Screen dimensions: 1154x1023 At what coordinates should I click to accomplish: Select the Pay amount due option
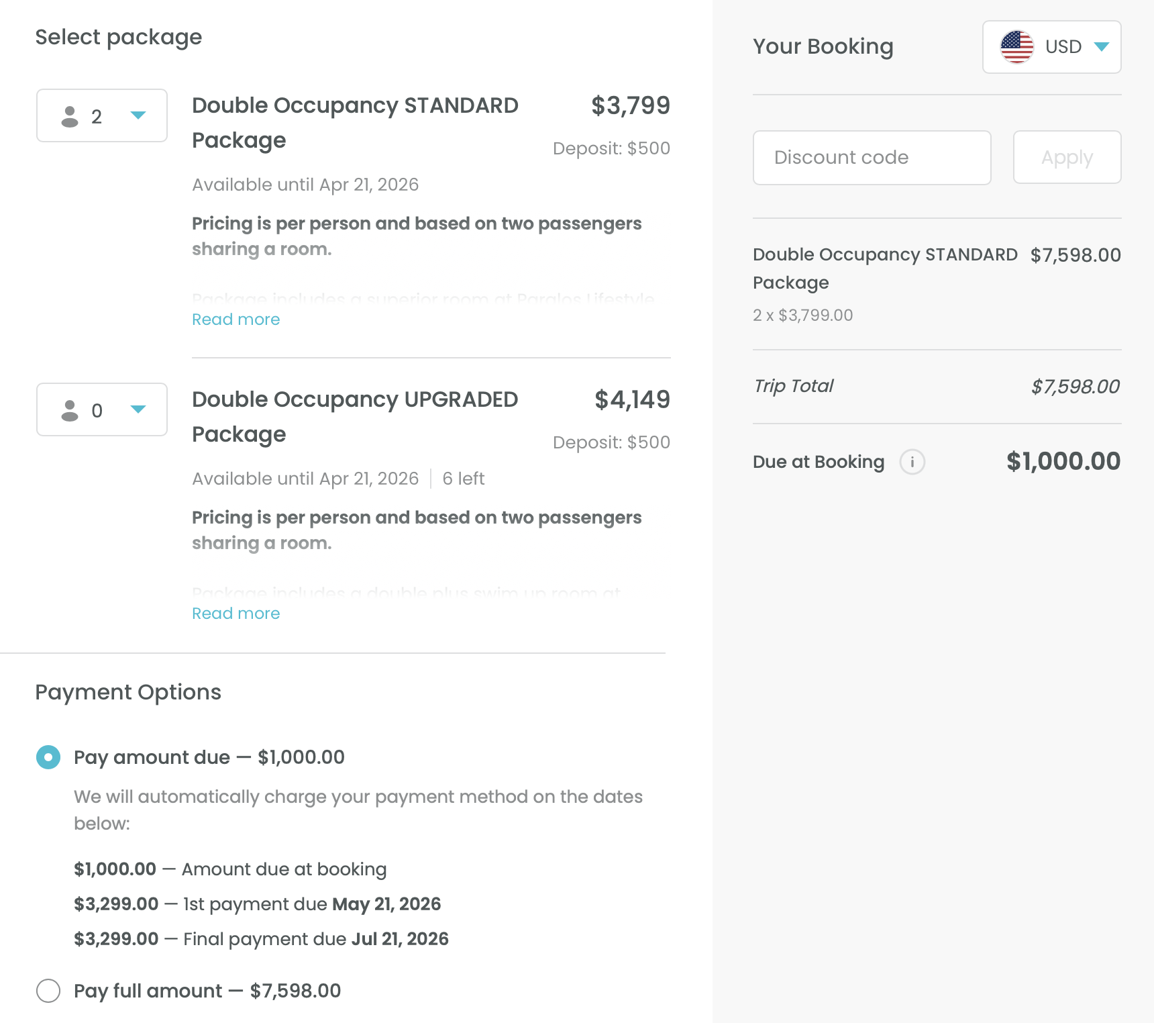point(48,757)
